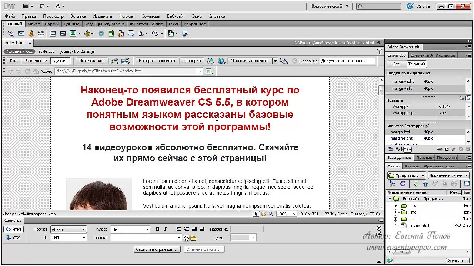Show Current (Текущий) CSS mode
The width and height of the screenshot is (474, 266).
point(417,64)
